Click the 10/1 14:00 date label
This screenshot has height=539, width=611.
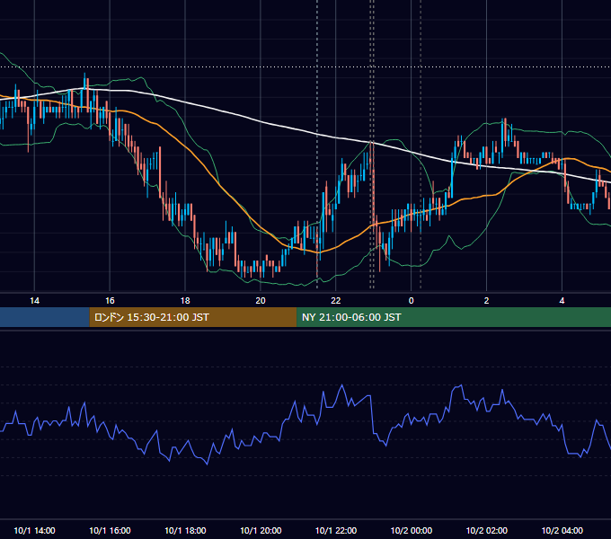34,530
